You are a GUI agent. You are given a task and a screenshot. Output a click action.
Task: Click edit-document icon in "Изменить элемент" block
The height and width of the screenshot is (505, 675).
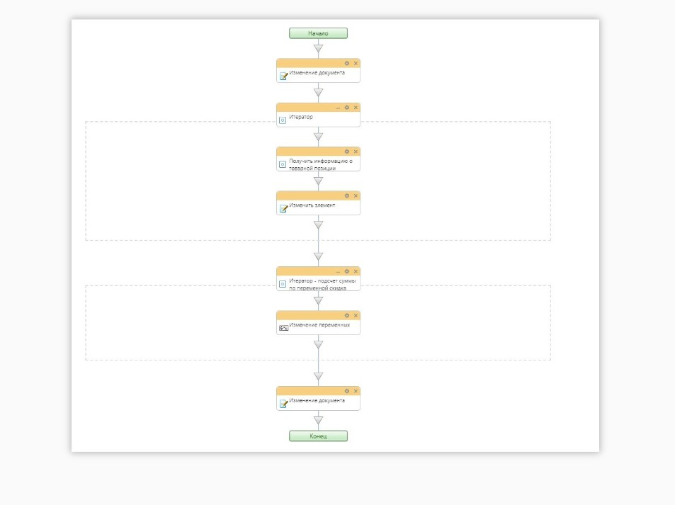tap(283, 209)
